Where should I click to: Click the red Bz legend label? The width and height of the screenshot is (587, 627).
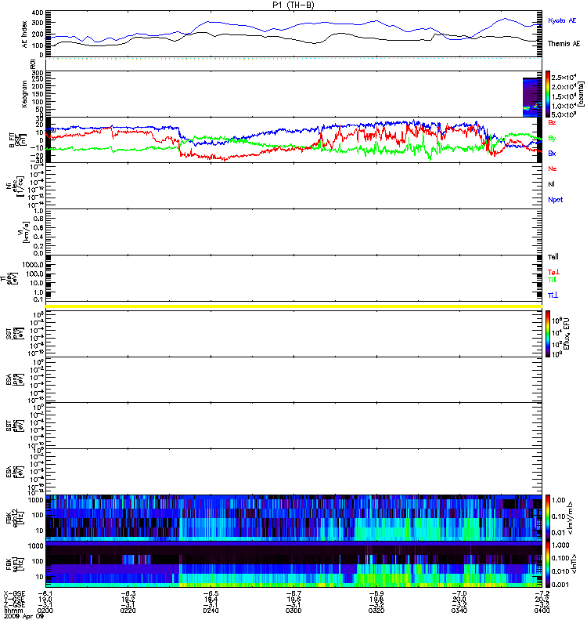(552, 122)
